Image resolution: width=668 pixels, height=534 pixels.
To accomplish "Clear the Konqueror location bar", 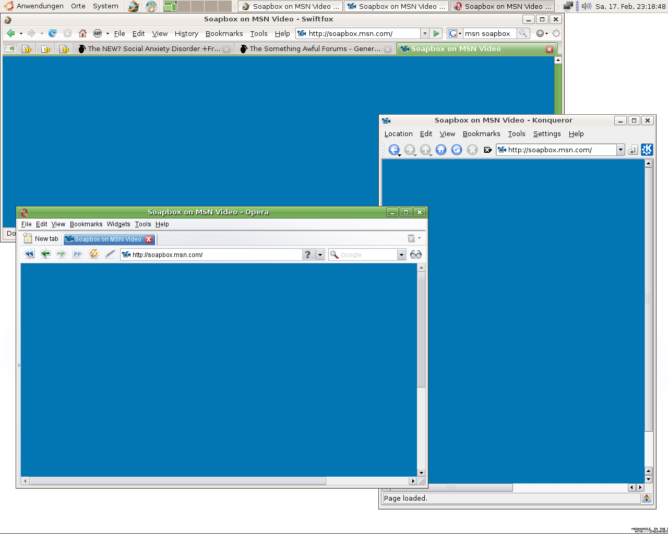I will [x=487, y=150].
